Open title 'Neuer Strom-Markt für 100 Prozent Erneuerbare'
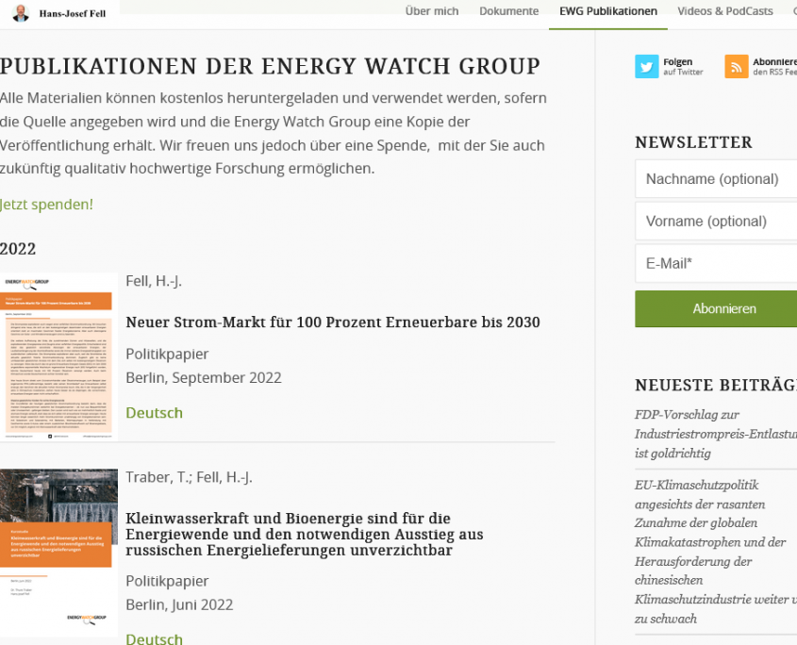Image resolution: width=797 pixels, height=645 pixels. pyautogui.click(x=332, y=322)
